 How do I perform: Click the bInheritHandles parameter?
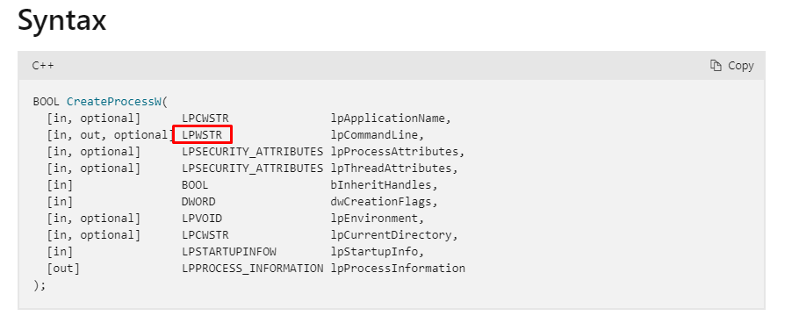(381, 185)
